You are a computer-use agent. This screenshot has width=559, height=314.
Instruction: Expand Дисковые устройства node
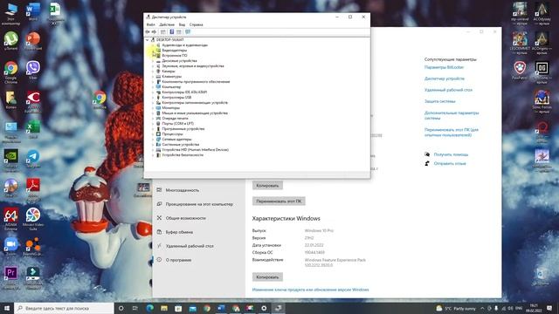[153, 61]
